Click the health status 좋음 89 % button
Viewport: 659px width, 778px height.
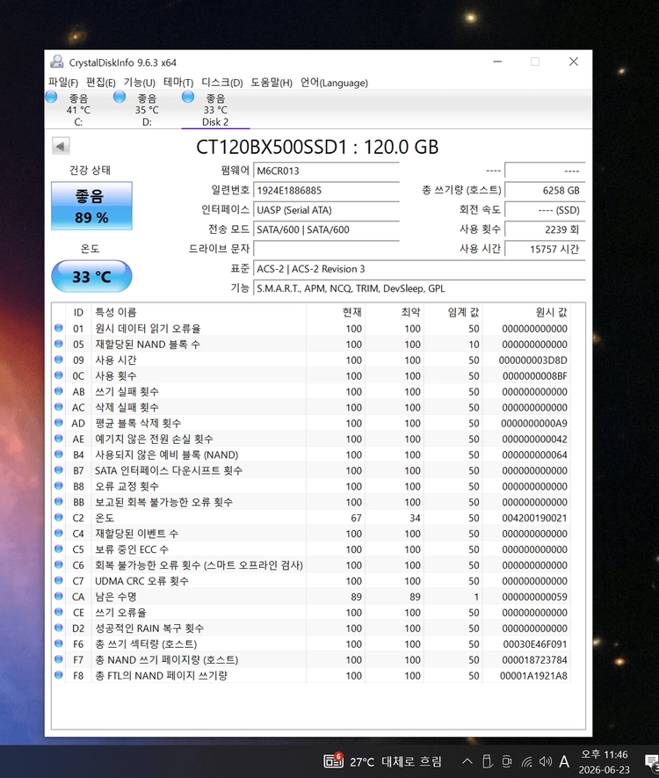click(x=91, y=206)
